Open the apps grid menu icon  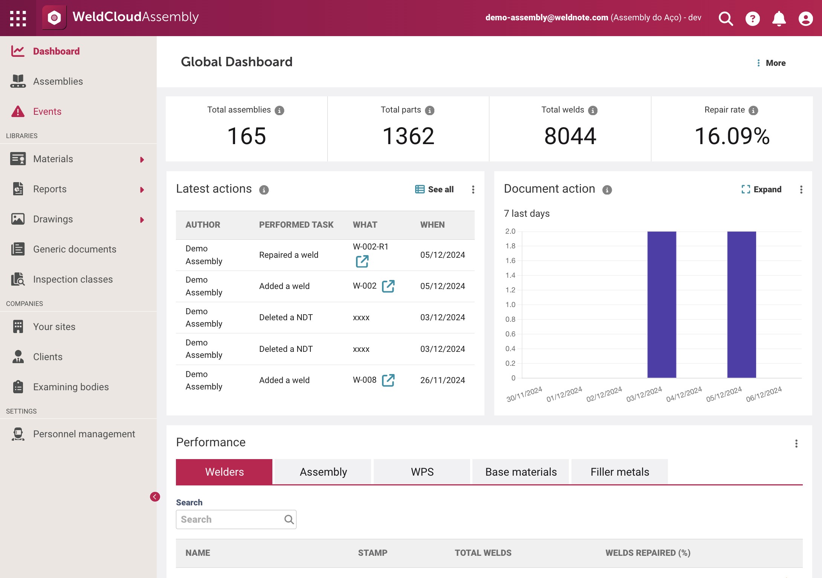click(18, 18)
